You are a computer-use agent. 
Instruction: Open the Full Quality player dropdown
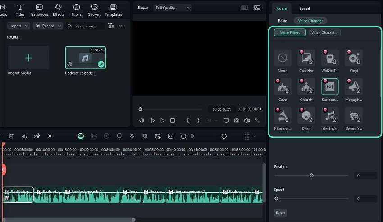click(173, 8)
